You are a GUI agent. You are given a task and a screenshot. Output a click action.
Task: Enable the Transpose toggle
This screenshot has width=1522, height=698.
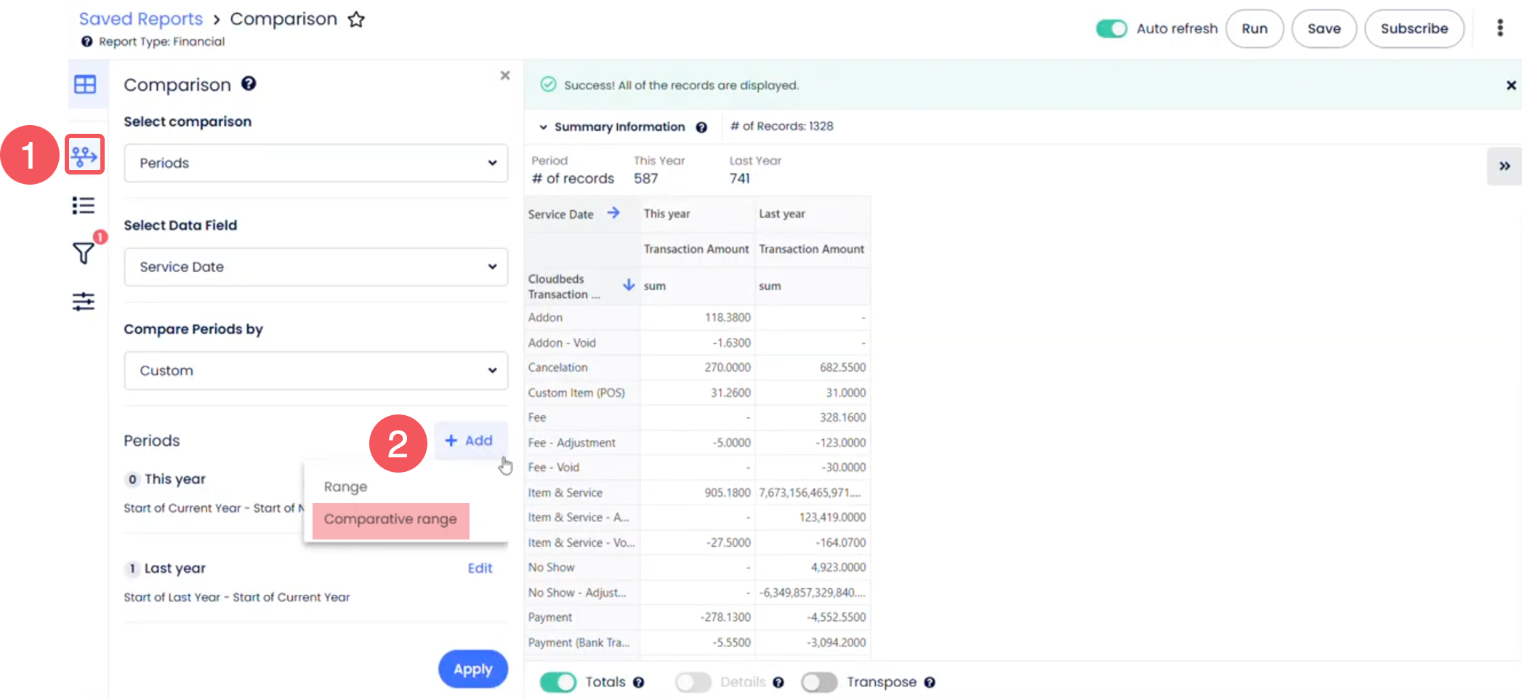pos(819,682)
